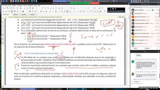This screenshot has height=90, width=160.
Task: Open the Forms menu
Action: coord(25,5)
